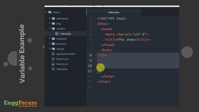Click the welcome folder icon
The image size is (199, 112).
[53, 44]
